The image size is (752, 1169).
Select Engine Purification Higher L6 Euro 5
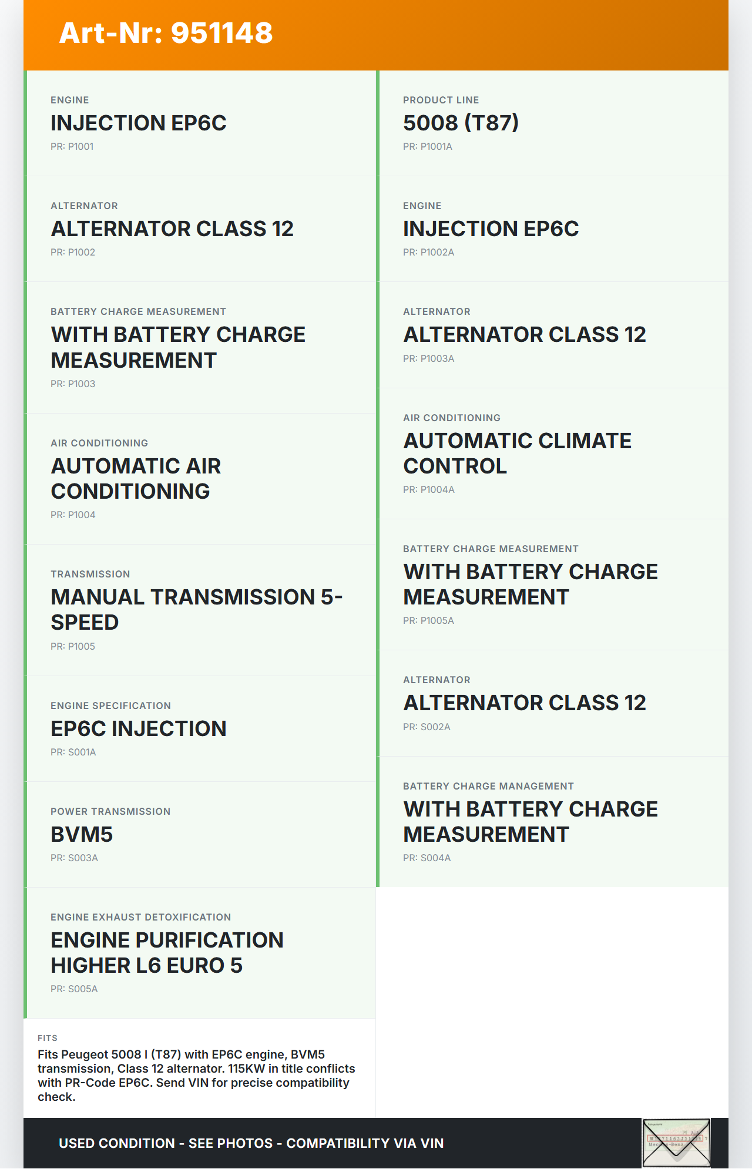point(200,952)
